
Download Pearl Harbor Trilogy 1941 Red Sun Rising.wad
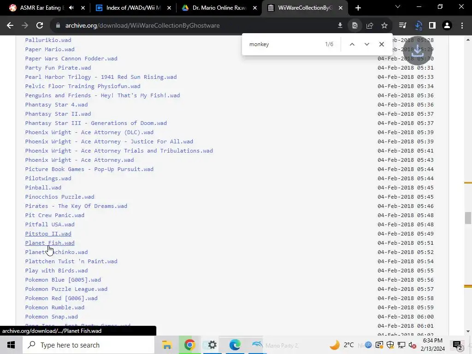pos(101,77)
